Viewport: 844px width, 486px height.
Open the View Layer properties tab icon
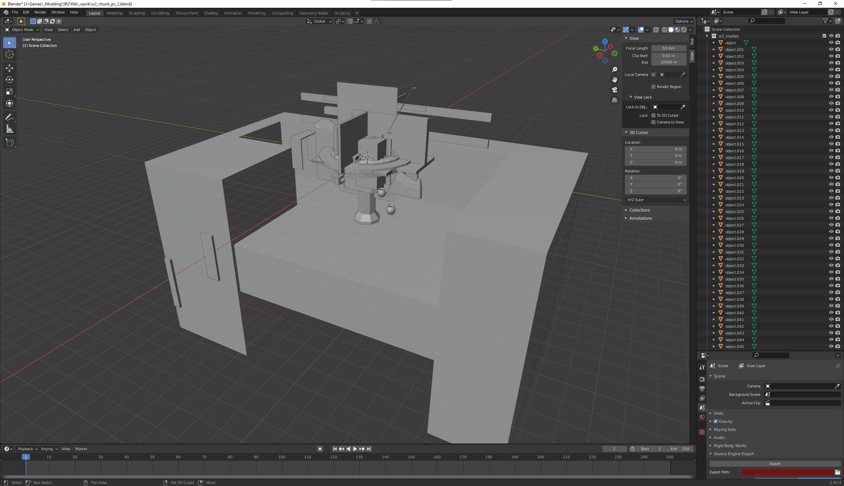702,398
